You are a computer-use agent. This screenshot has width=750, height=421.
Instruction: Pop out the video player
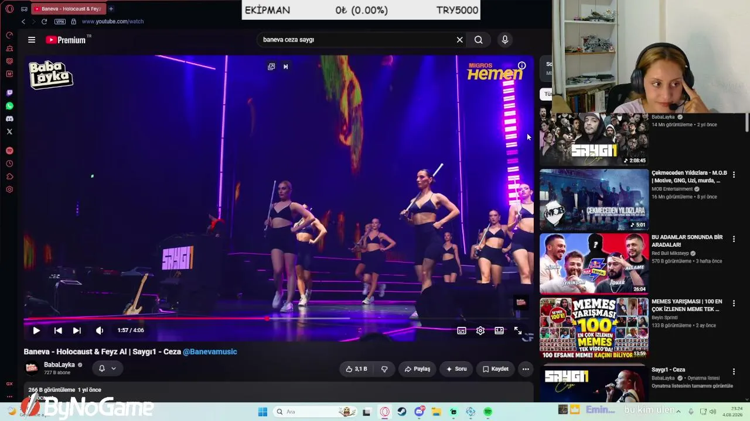click(x=271, y=67)
